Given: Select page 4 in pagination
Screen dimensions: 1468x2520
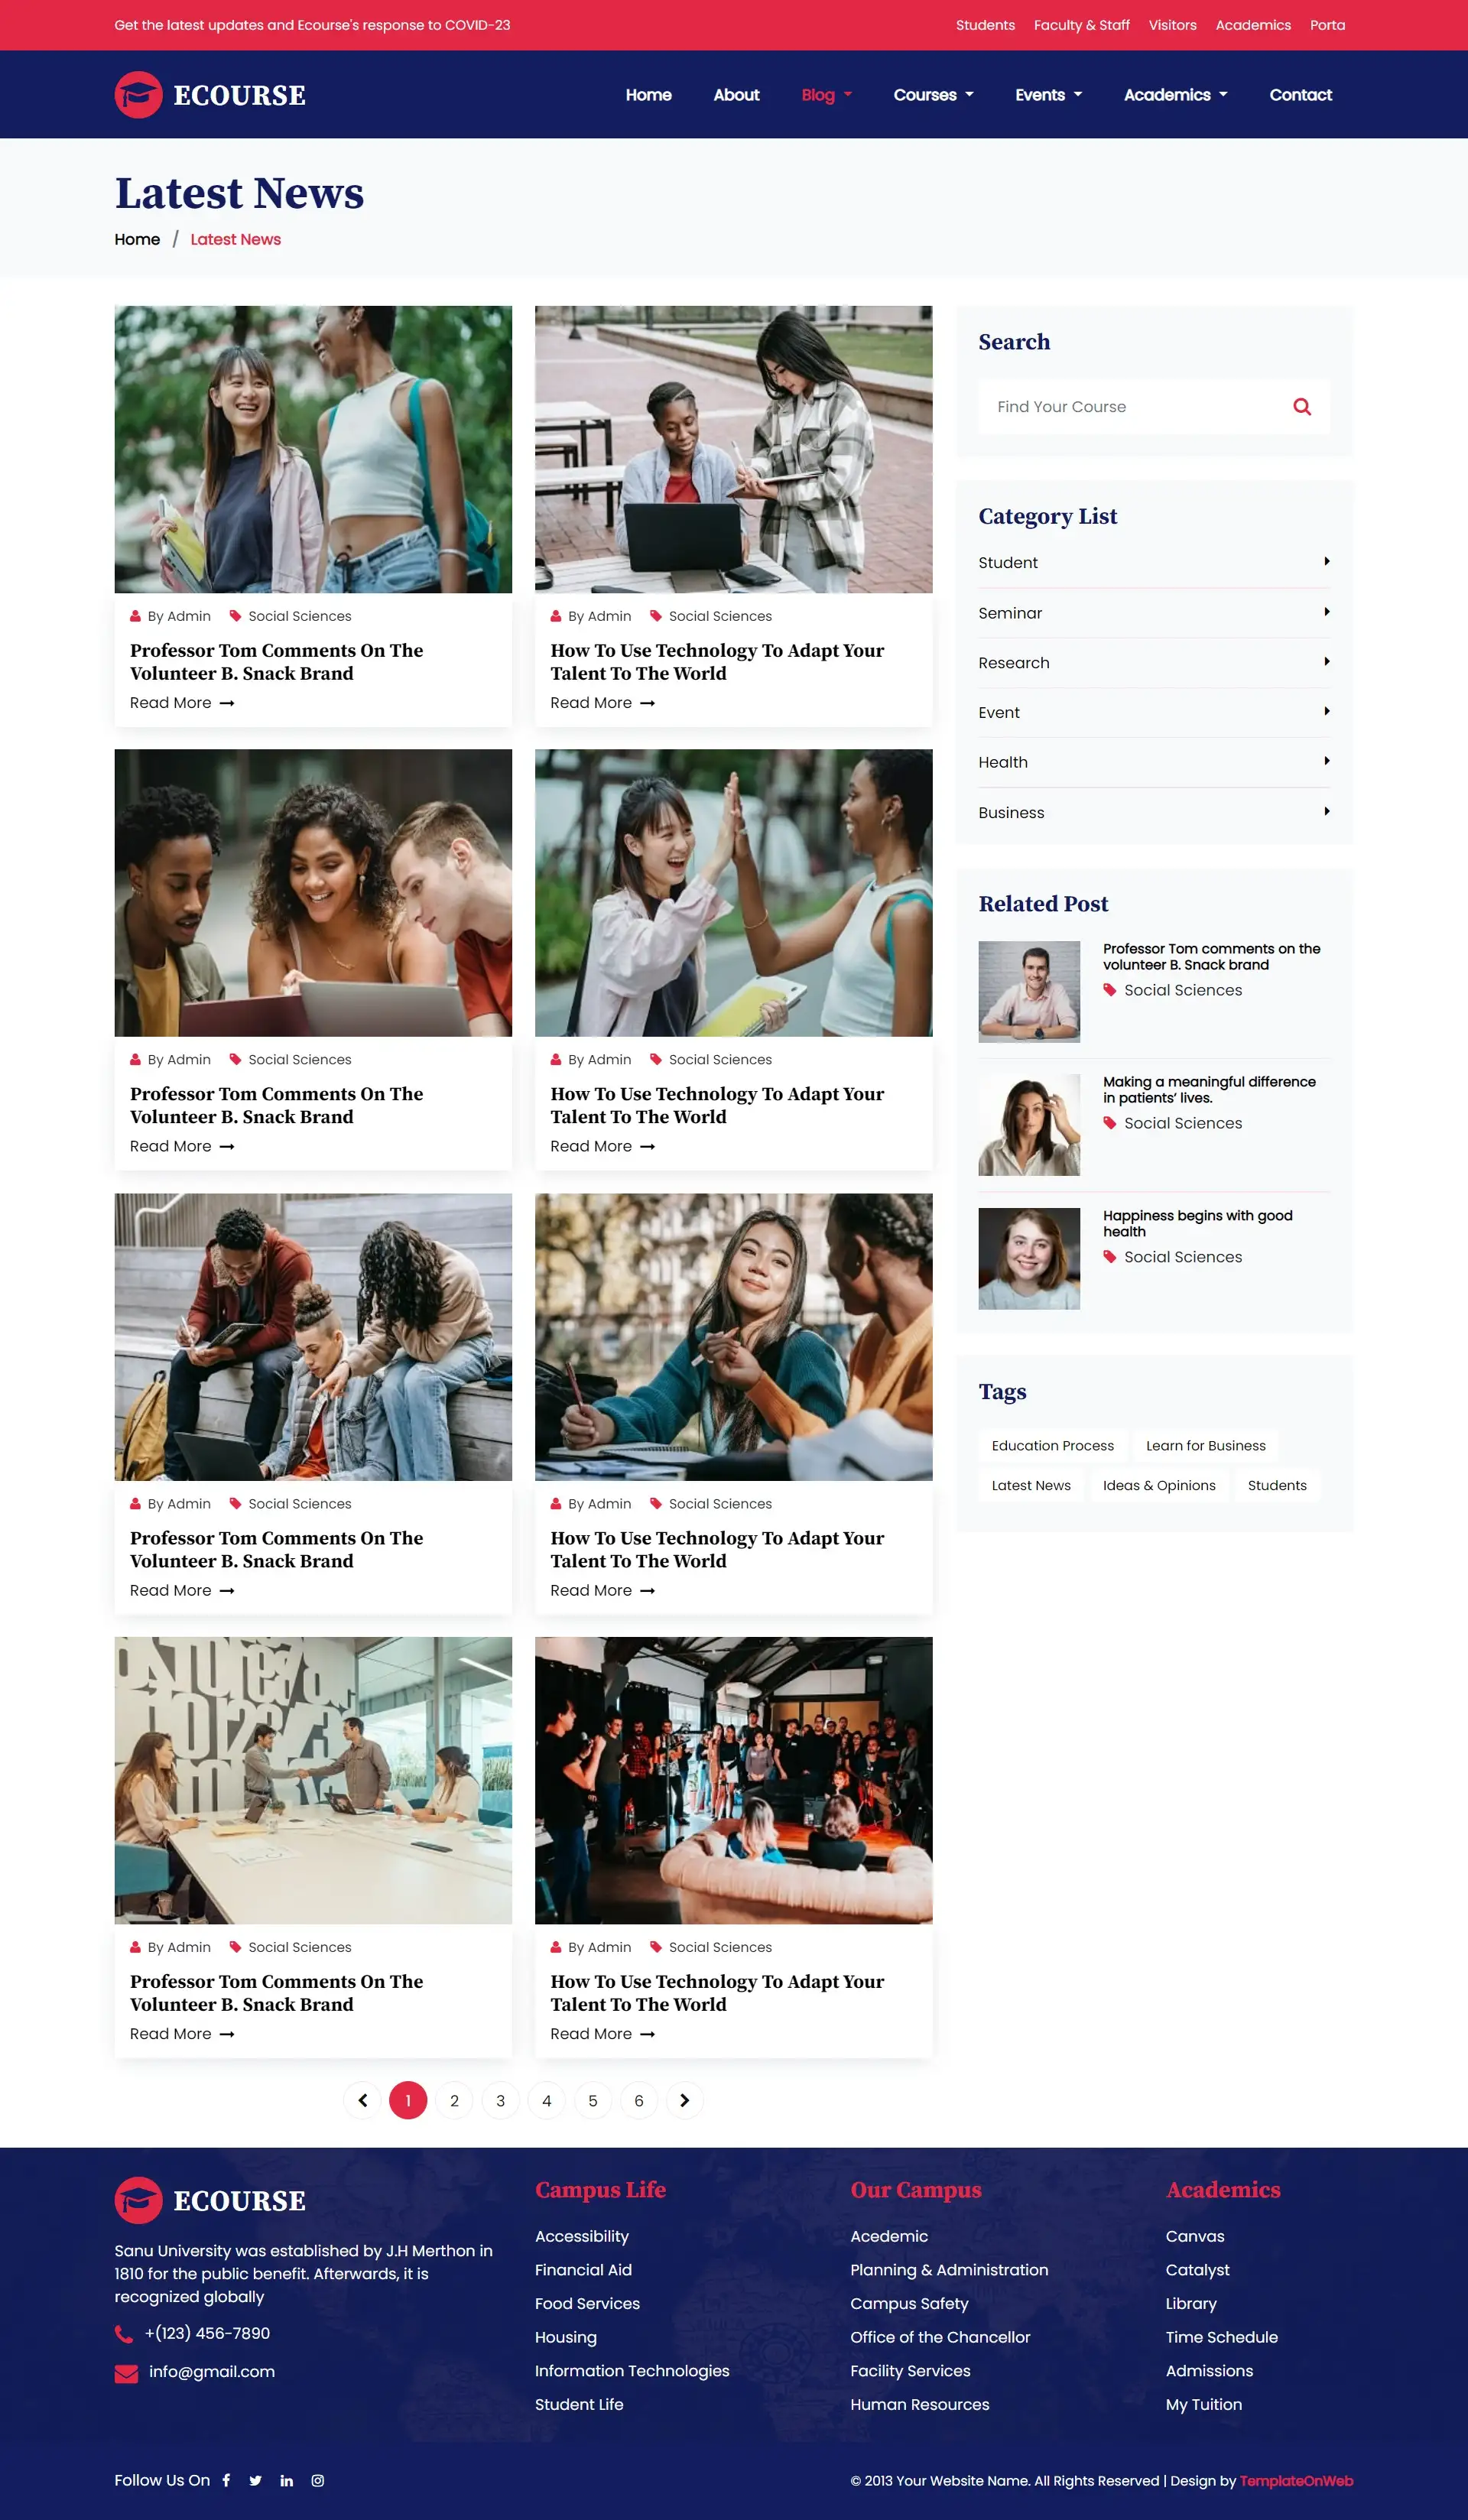Looking at the screenshot, I should (x=546, y=2100).
